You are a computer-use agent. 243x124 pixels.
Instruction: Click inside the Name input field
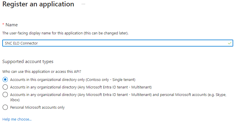(115, 43)
